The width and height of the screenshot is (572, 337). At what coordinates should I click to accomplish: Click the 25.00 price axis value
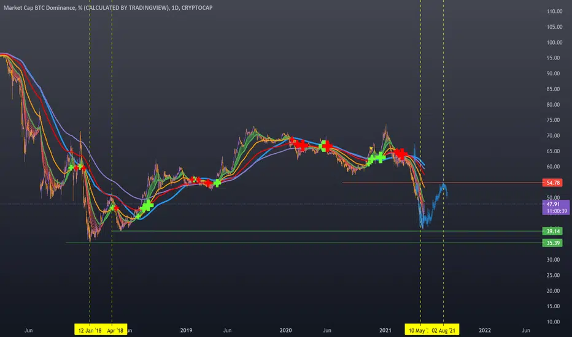coord(553,275)
